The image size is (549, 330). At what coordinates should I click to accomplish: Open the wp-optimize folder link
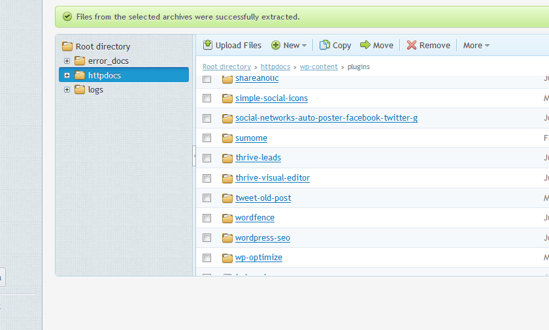259,258
